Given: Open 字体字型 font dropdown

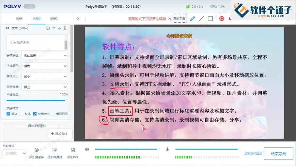Looking at the screenshot, I should tap(45, 56).
